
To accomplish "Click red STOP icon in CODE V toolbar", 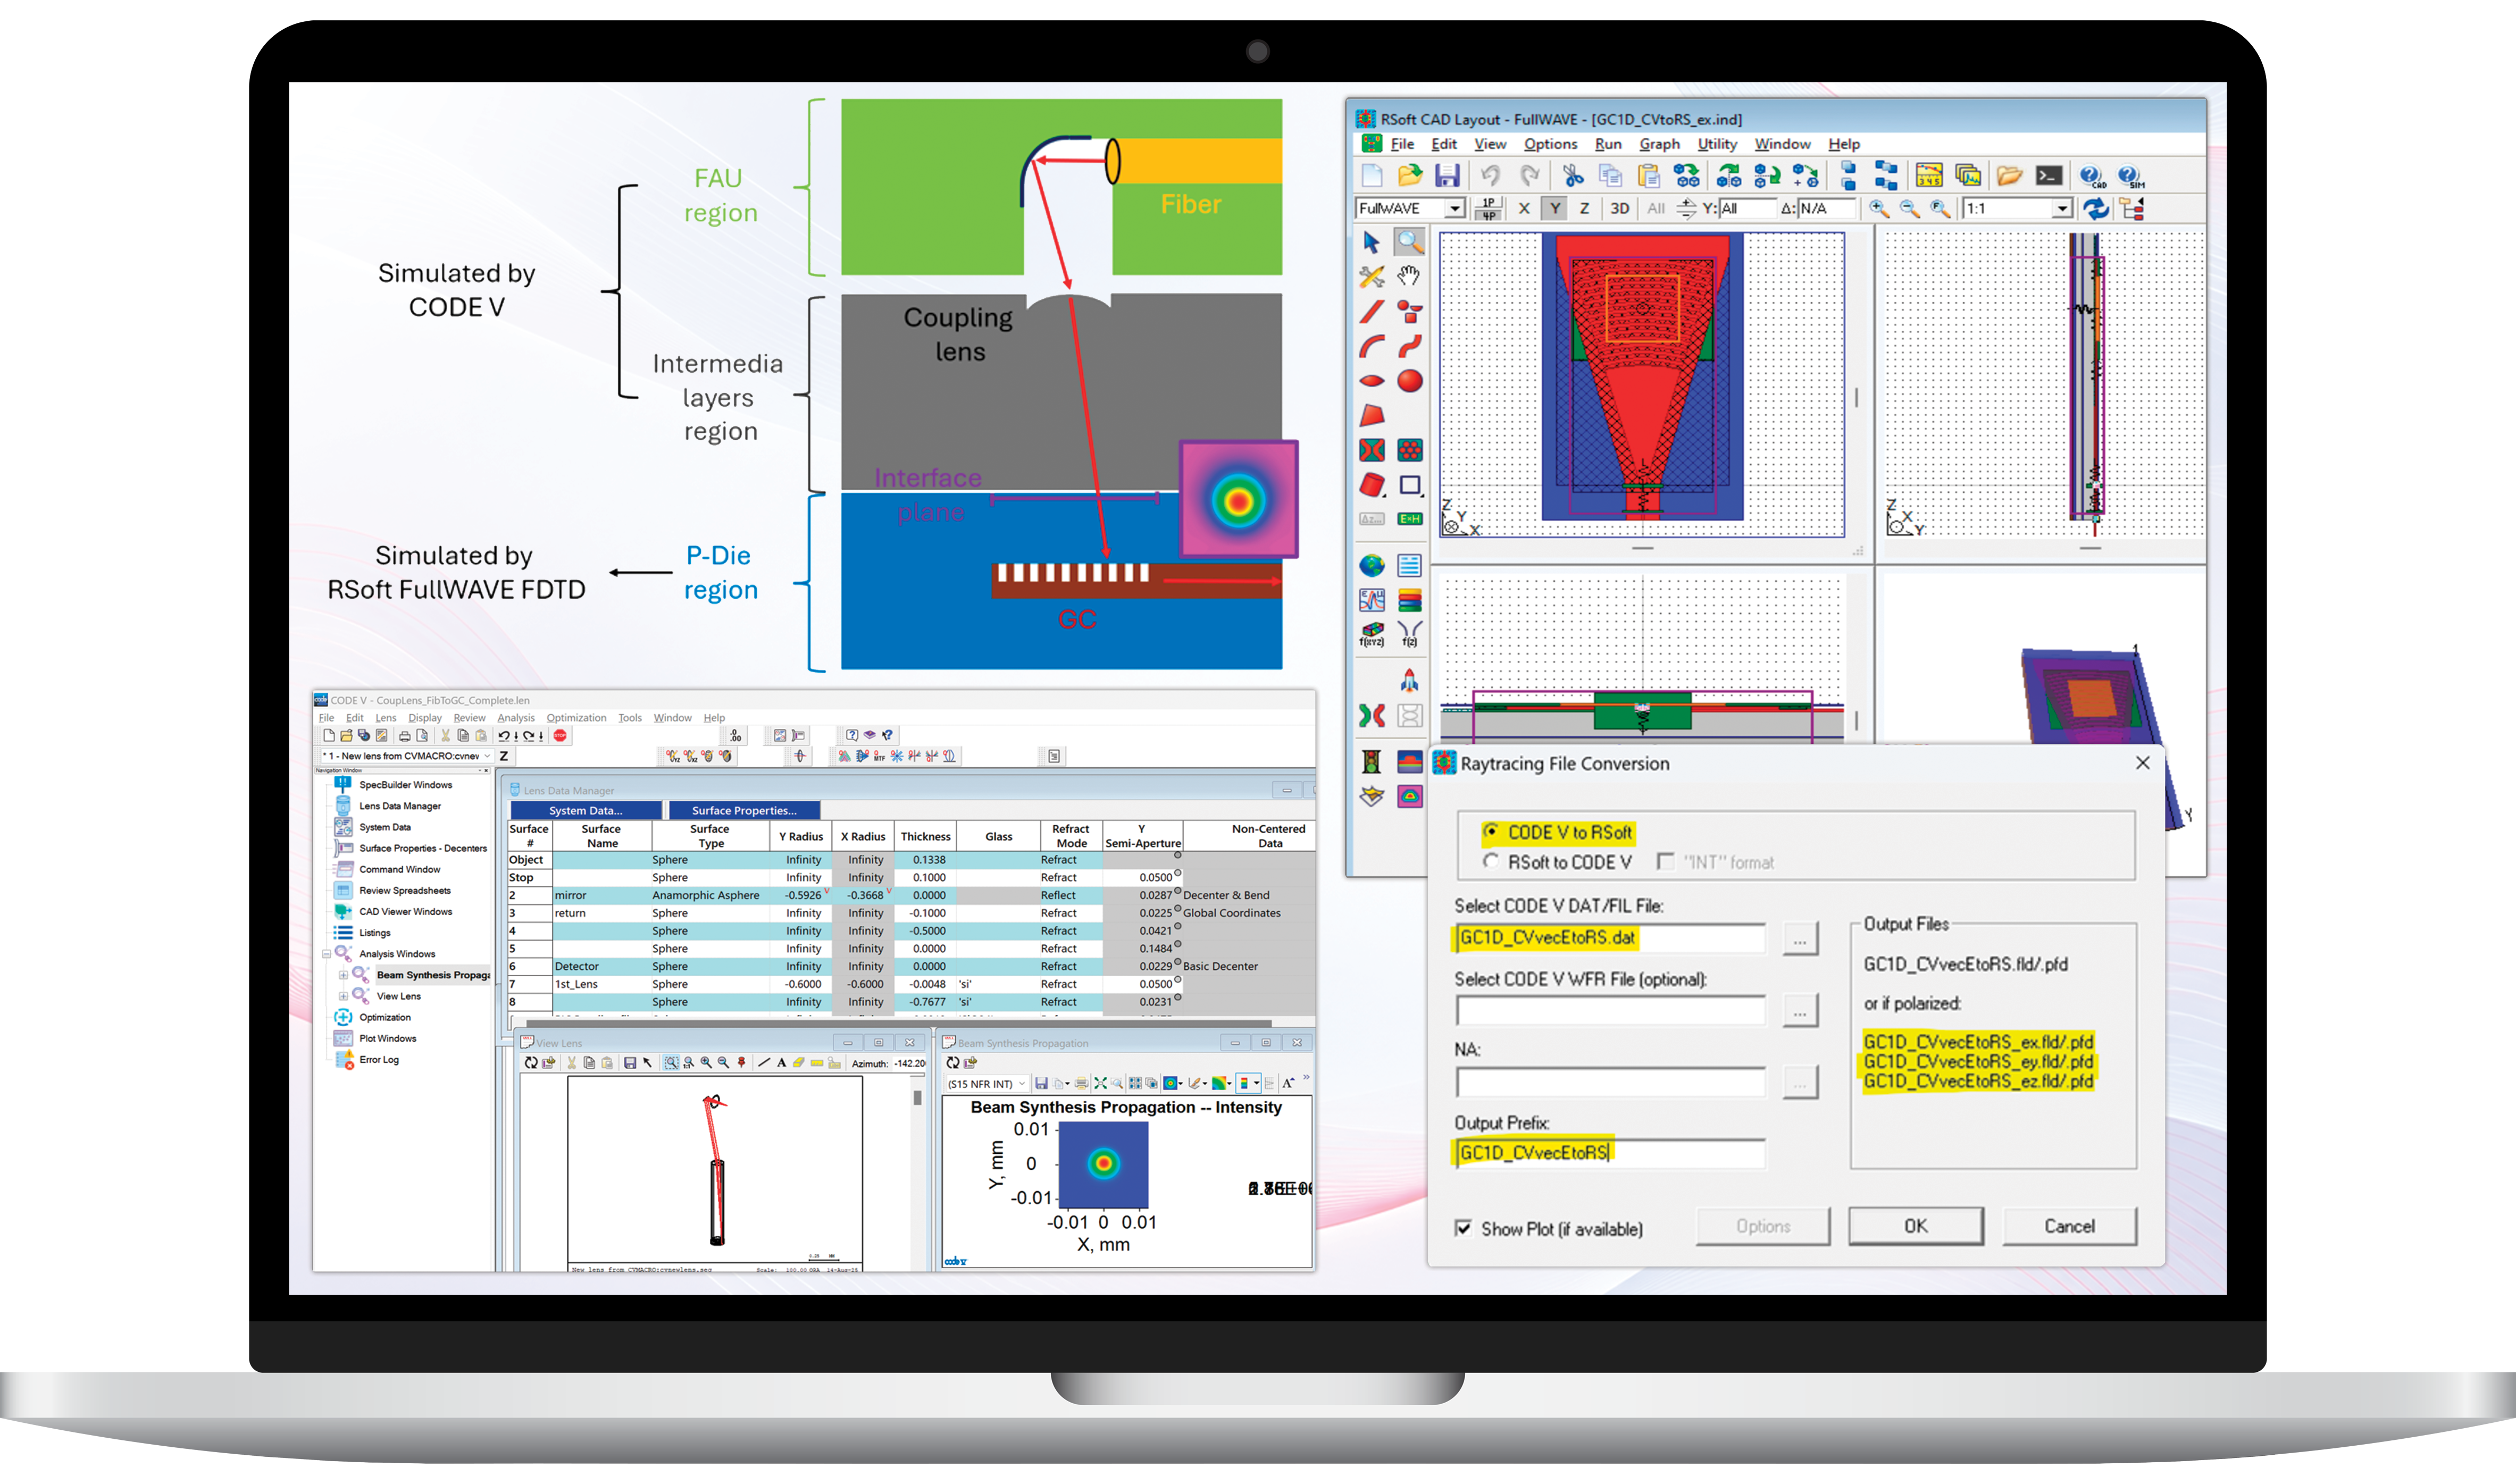I will (x=560, y=735).
